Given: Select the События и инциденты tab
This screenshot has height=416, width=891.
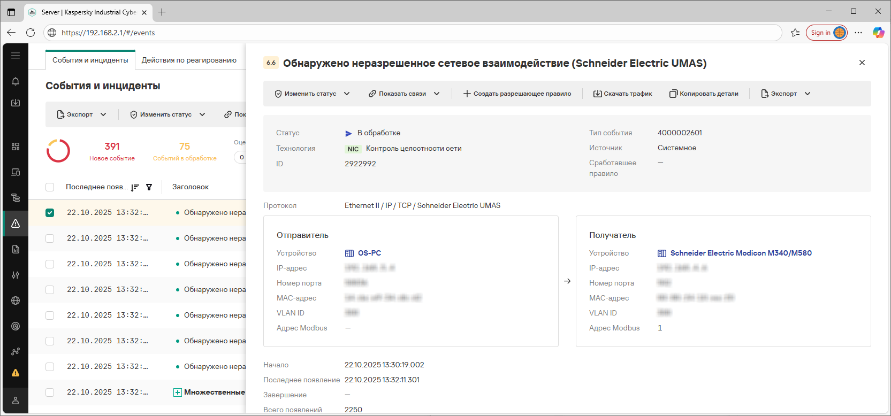Looking at the screenshot, I should (90, 60).
